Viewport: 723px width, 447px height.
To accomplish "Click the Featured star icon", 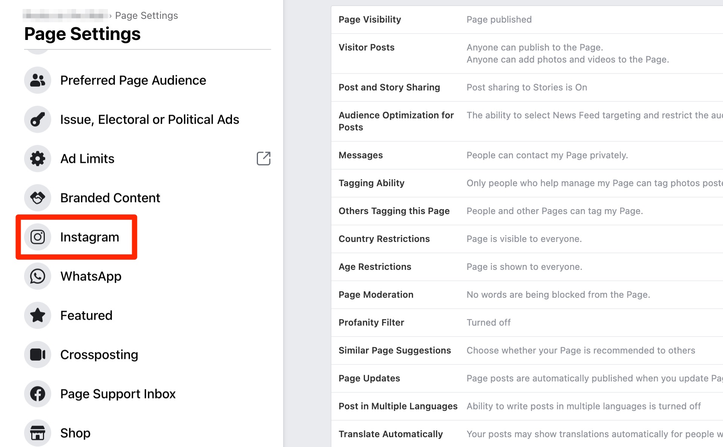I will pyautogui.click(x=38, y=315).
